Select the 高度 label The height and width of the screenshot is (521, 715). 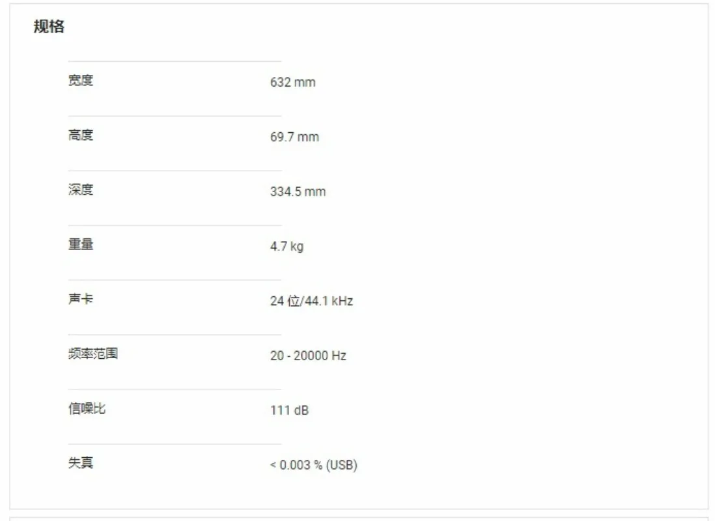click(x=81, y=135)
